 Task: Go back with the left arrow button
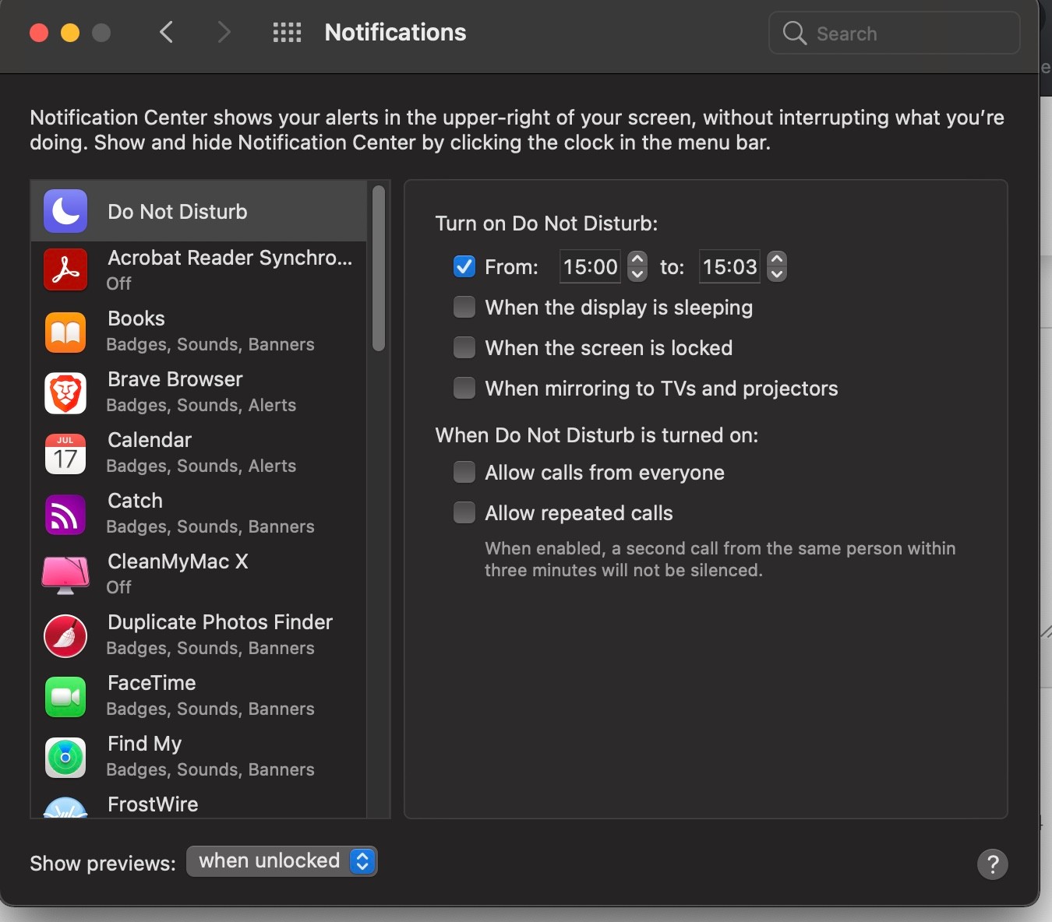click(x=166, y=33)
